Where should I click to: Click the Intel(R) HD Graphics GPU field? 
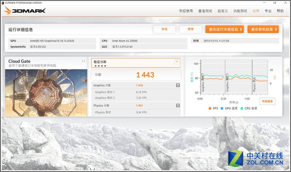pyautogui.click(x=62, y=41)
